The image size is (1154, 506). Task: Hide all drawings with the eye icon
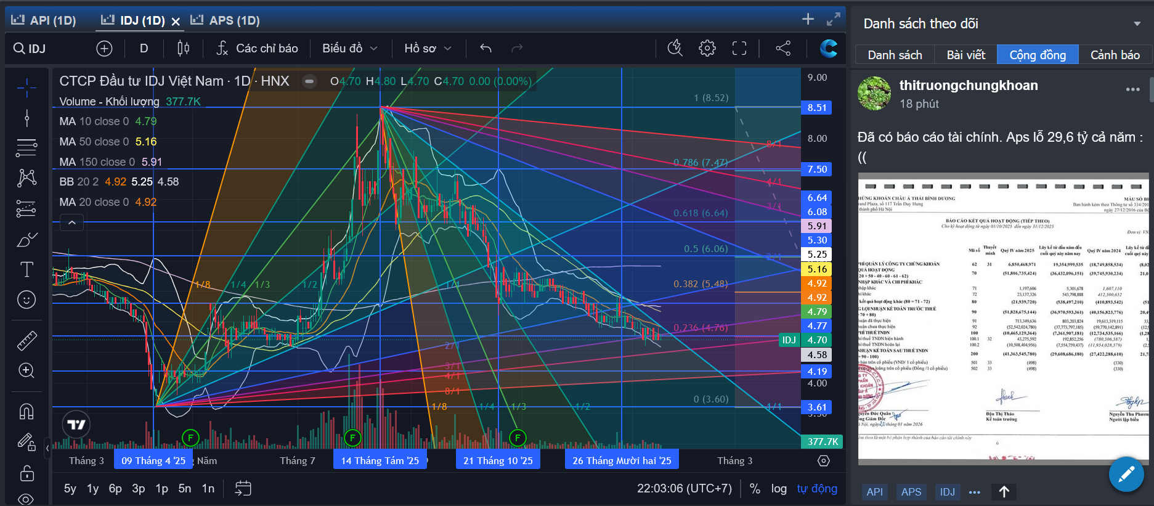pos(26,498)
